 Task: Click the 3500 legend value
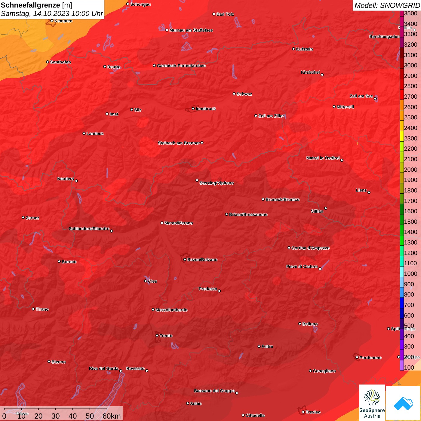click(x=411, y=13)
